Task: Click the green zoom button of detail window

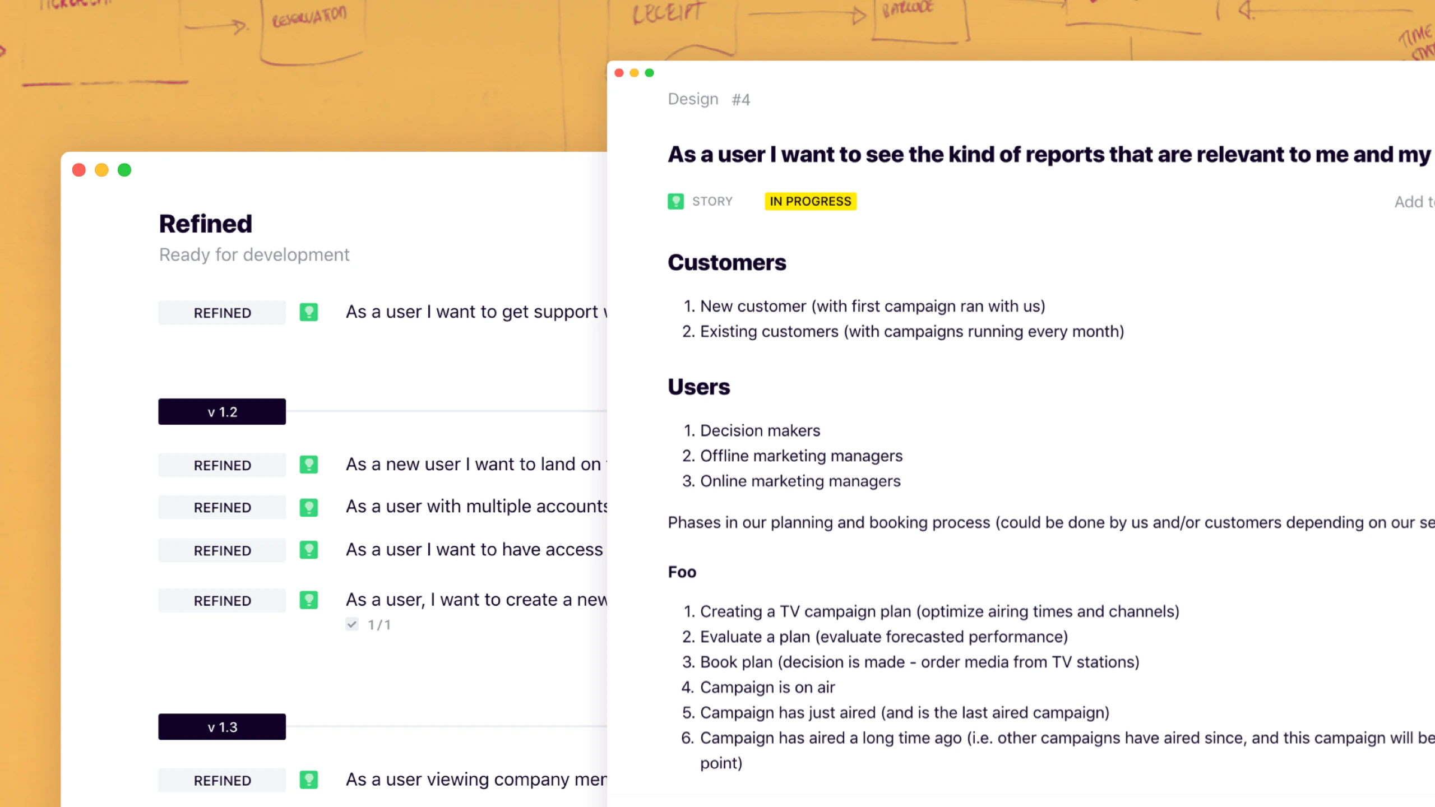Action: 649,73
